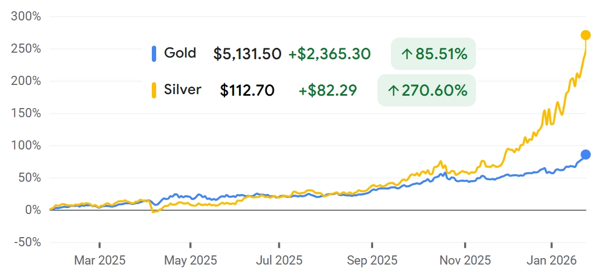Click the up arrow in Silver's percentage badge
Screen dimensions: 603x271
(x=394, y=90)
